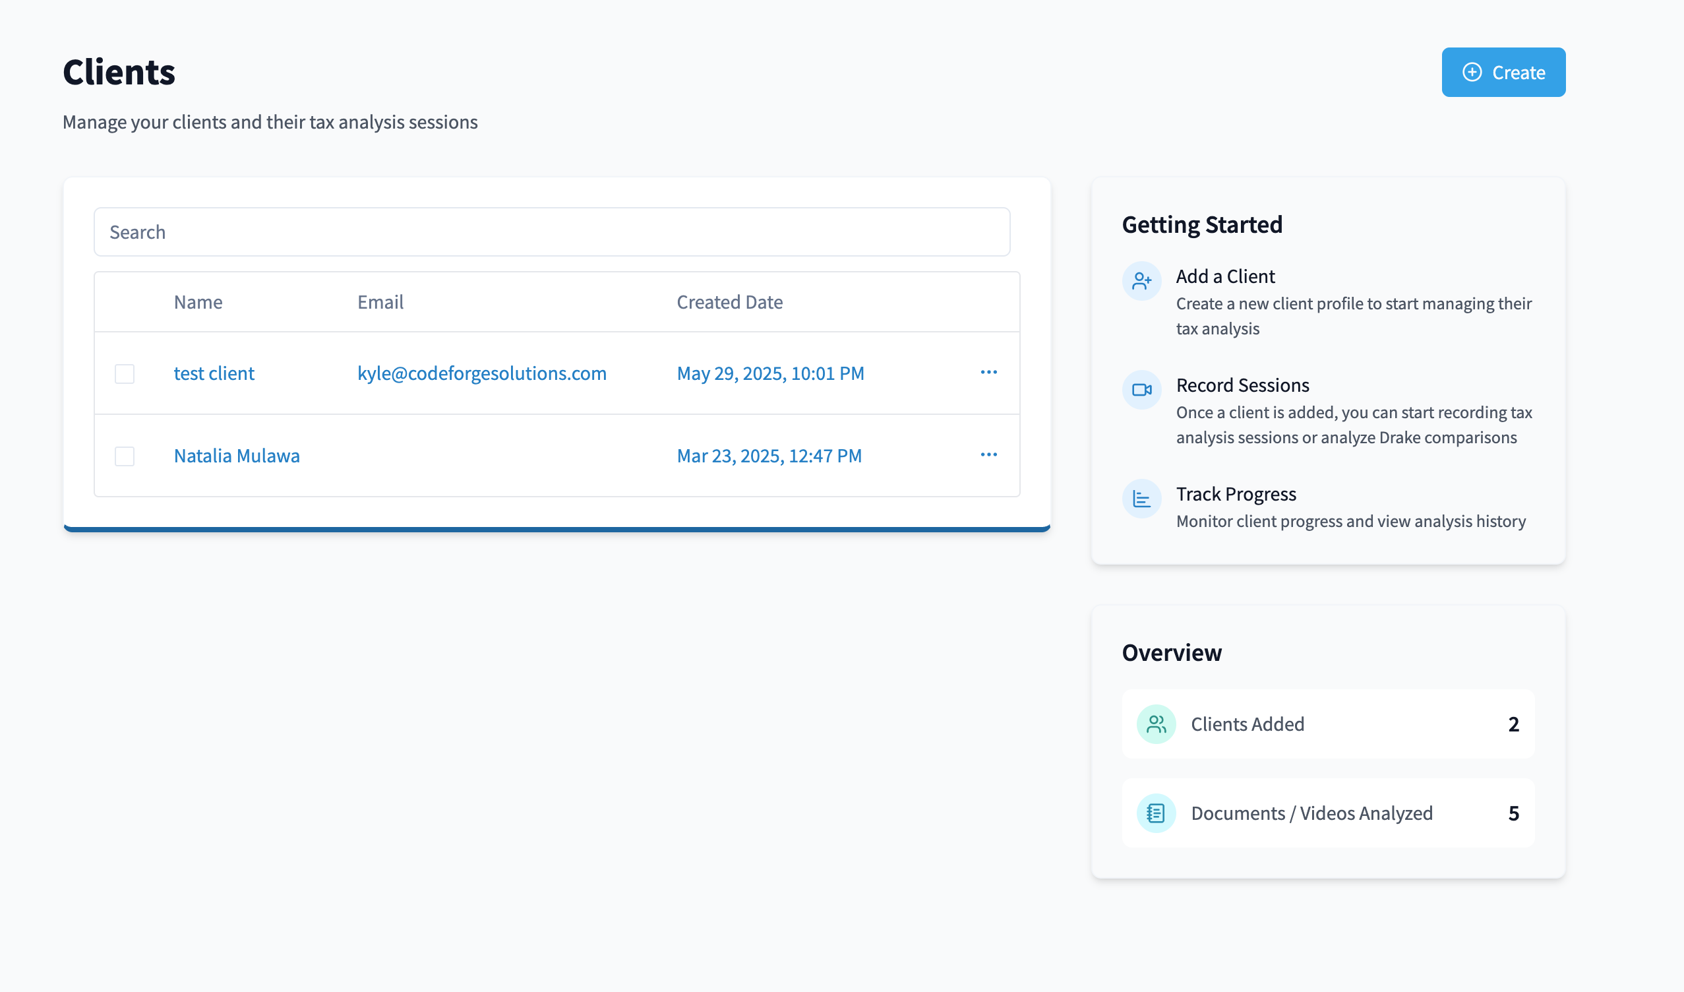This screenshot has width=1684, height=992.
Task: Click the May 29, 2025 created date
Action: pos(770,373)
